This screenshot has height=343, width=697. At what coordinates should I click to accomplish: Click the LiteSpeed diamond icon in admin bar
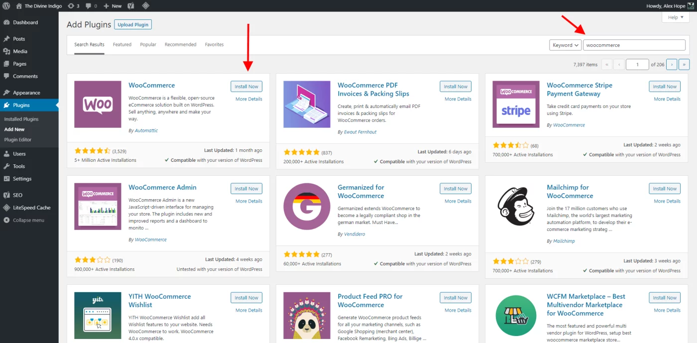145,6
